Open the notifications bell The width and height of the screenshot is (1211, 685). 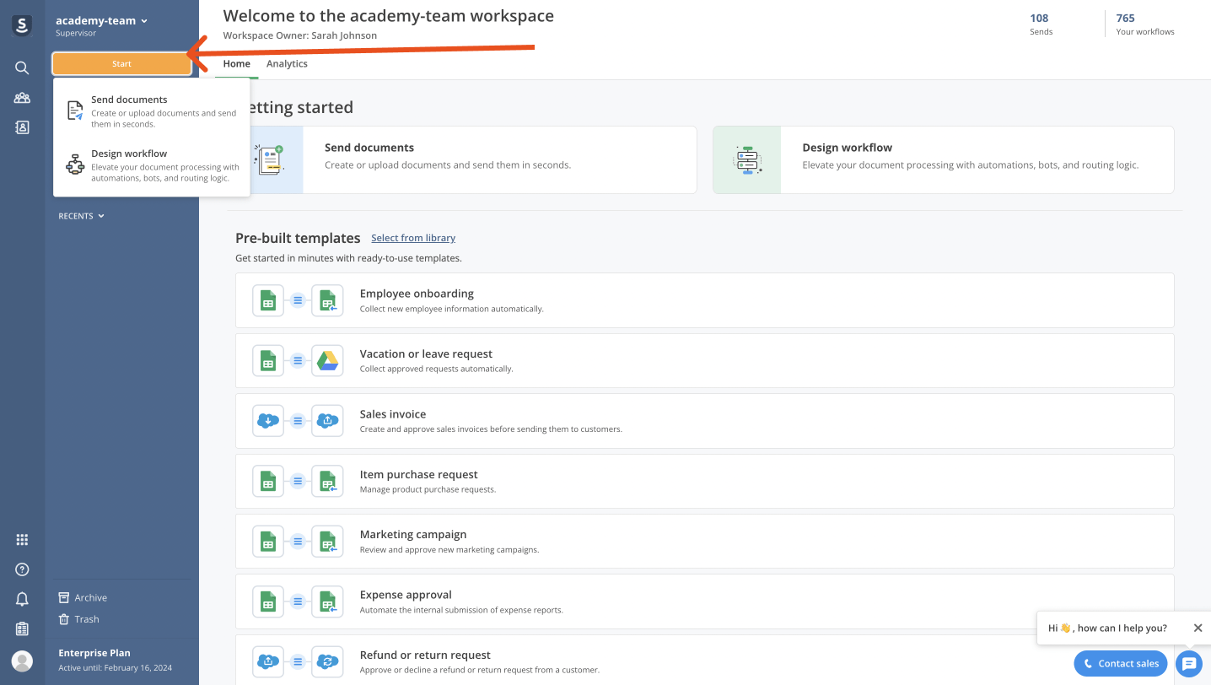click(21, 598)
